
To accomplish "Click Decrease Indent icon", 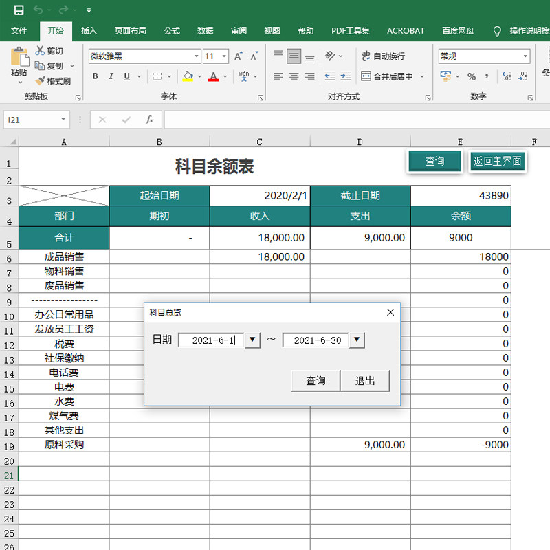I will coord(330,76).
